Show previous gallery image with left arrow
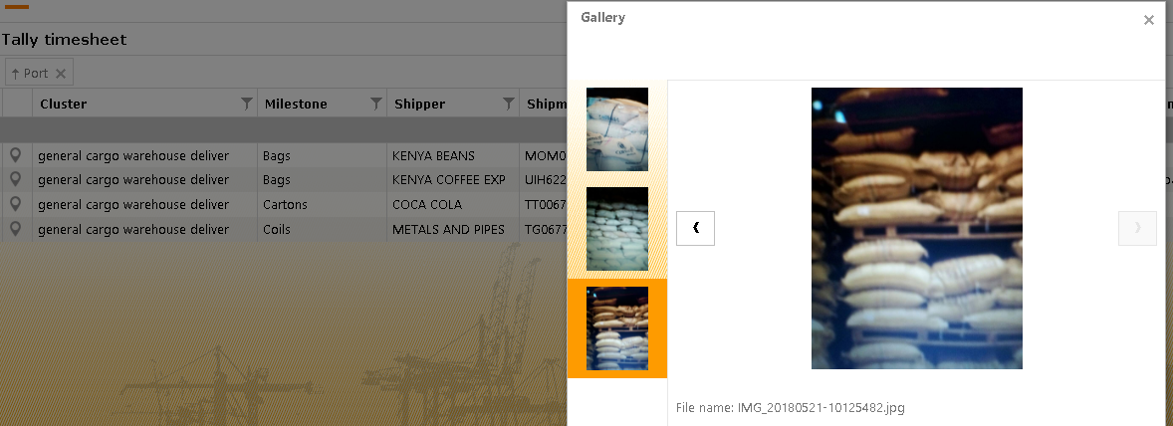 point(695,228)
